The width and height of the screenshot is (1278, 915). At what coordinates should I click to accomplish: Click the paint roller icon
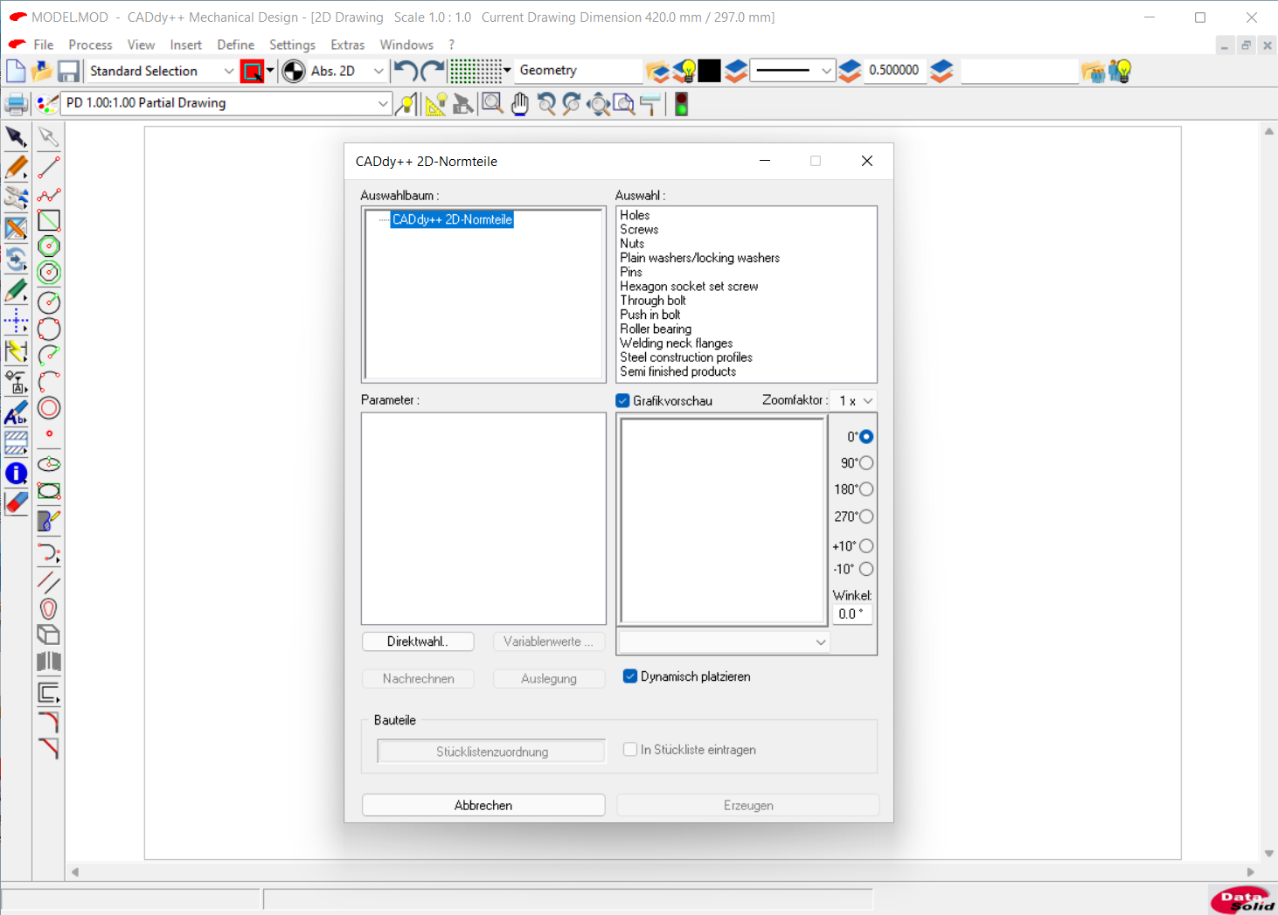coord(649,104)
